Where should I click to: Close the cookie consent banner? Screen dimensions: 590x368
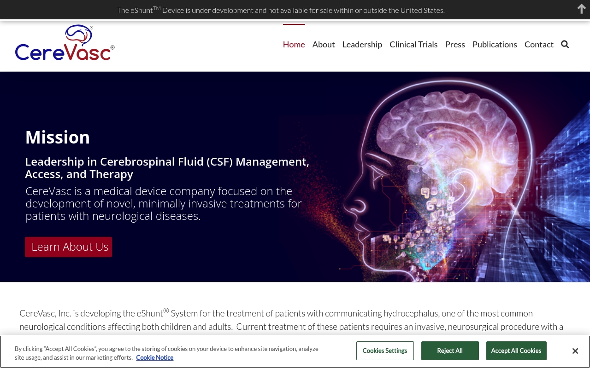[x=575, y=351]
